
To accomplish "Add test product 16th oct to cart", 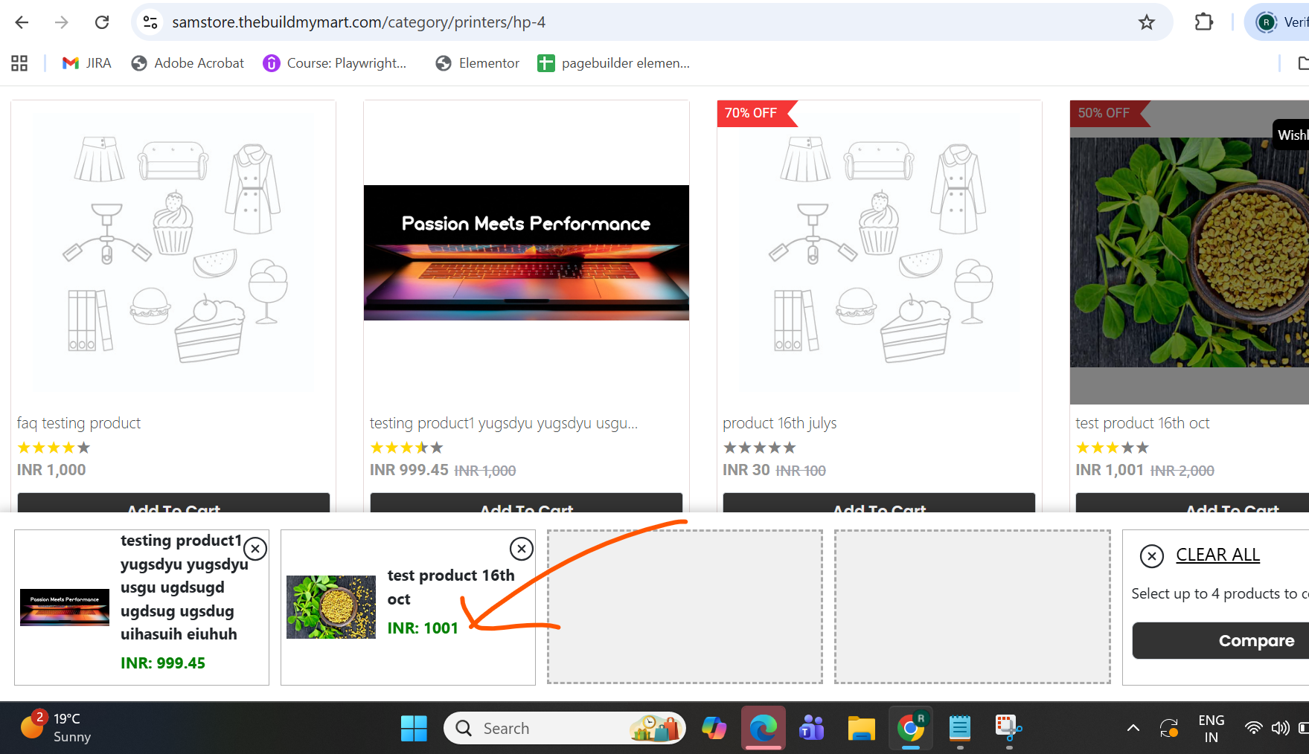I will [1192, 503].
